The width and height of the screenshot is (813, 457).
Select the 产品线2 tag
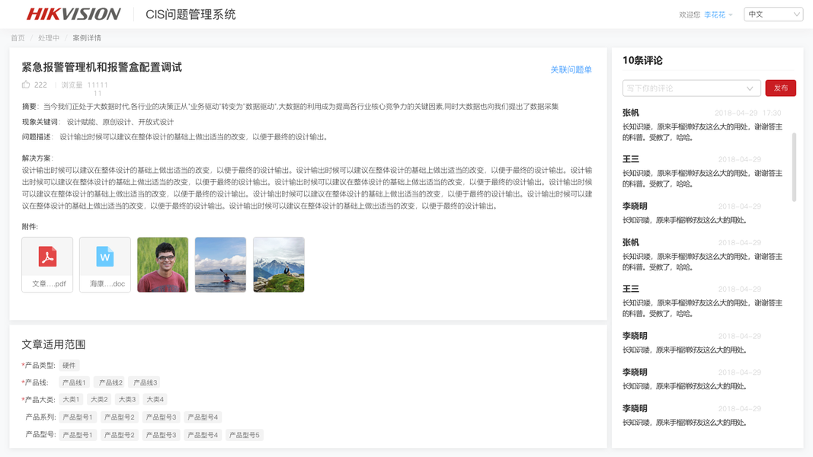(x=111, y=382)
